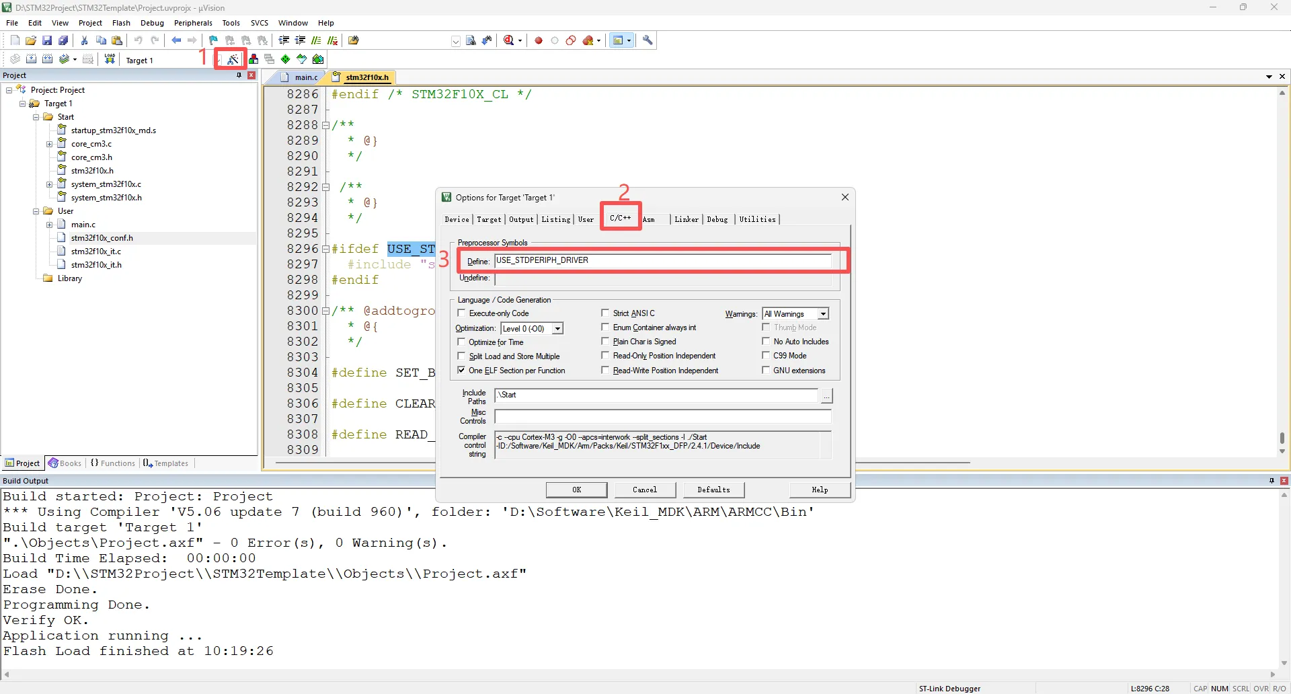Click the Manage Project Items icon
Screen dimensions: 1291x694
click(253, 60)
